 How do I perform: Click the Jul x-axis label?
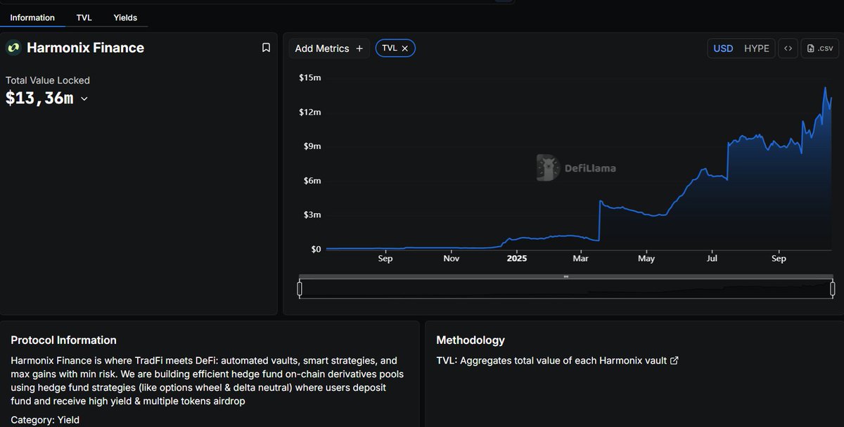712,258
